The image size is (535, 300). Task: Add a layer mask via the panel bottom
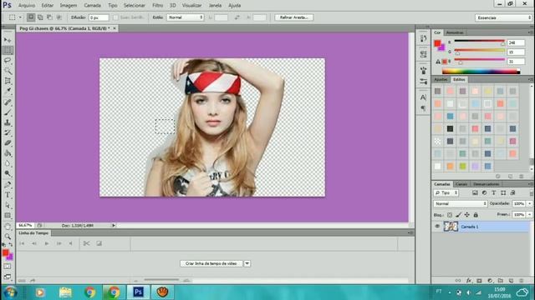479,281
